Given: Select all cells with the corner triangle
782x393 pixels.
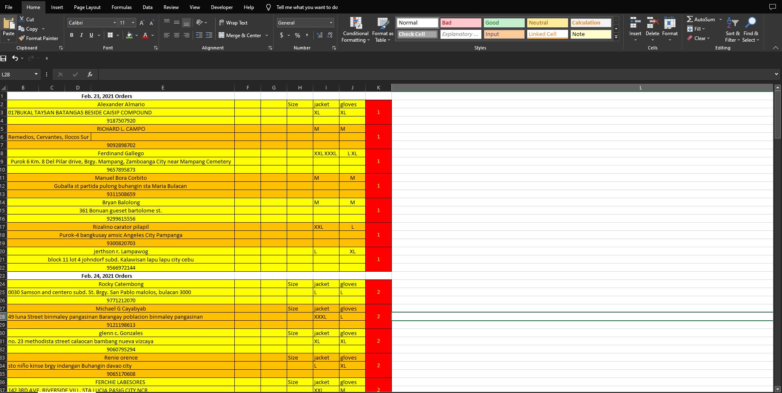Looking at the screenshot, I should pyautogui.click(x=3, y=88).
